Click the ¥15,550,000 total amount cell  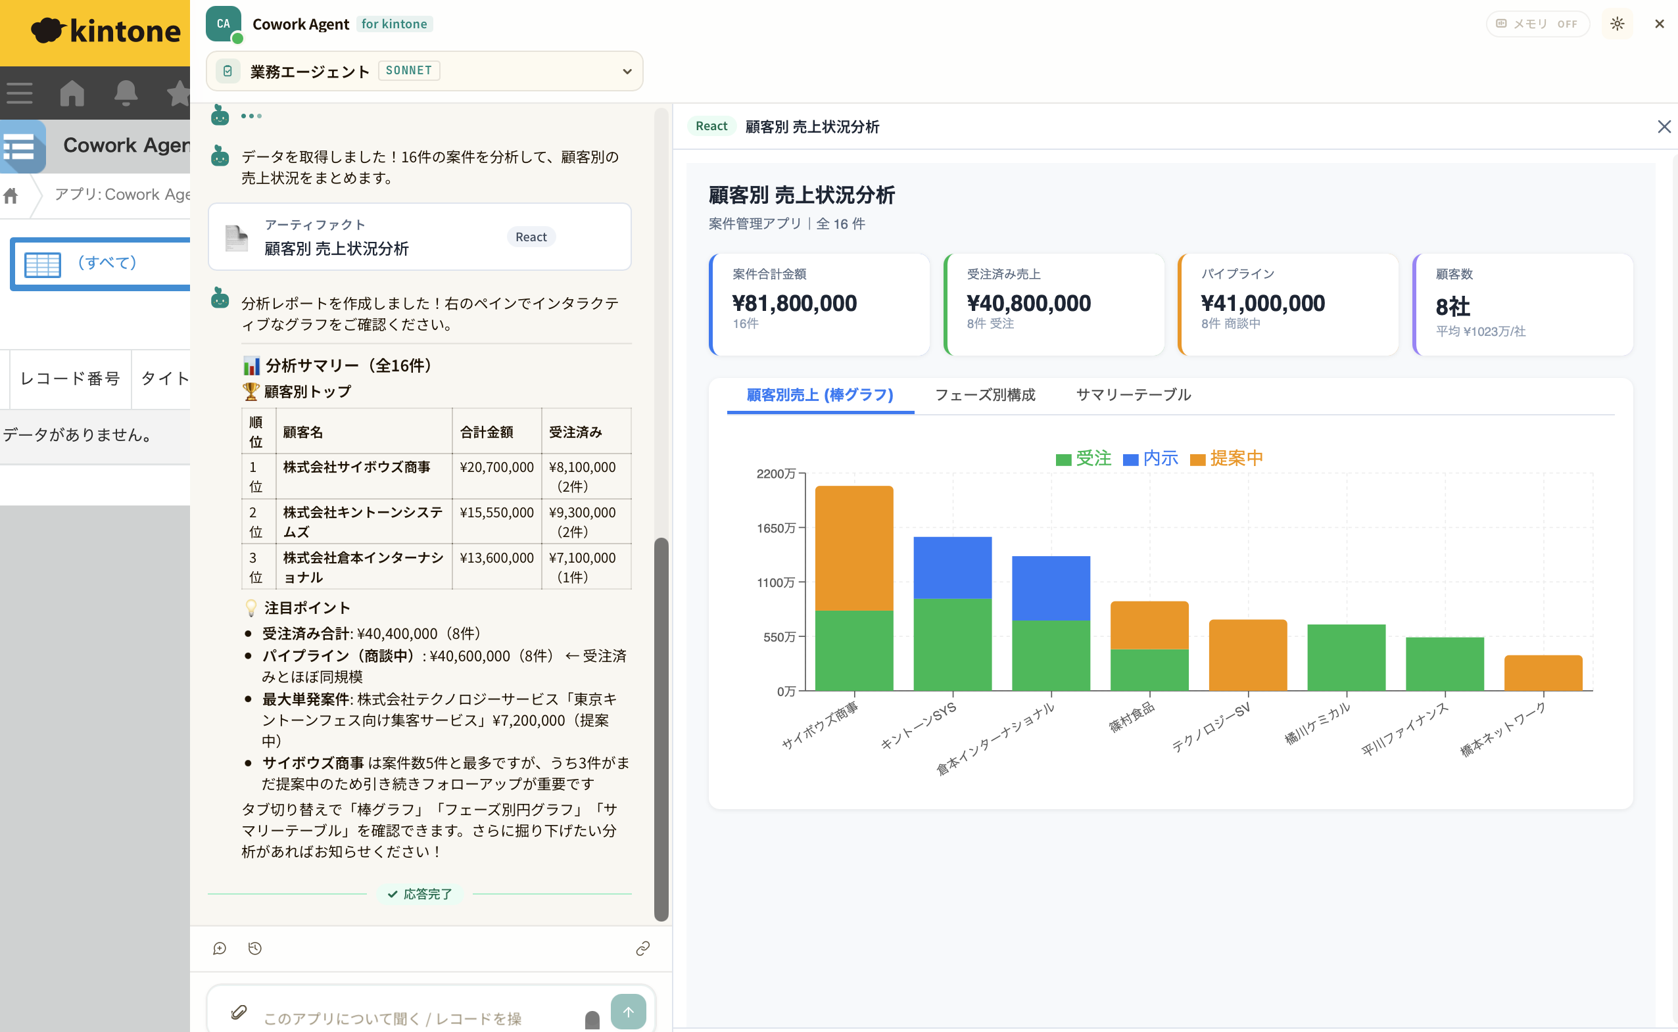coord(496,521)
